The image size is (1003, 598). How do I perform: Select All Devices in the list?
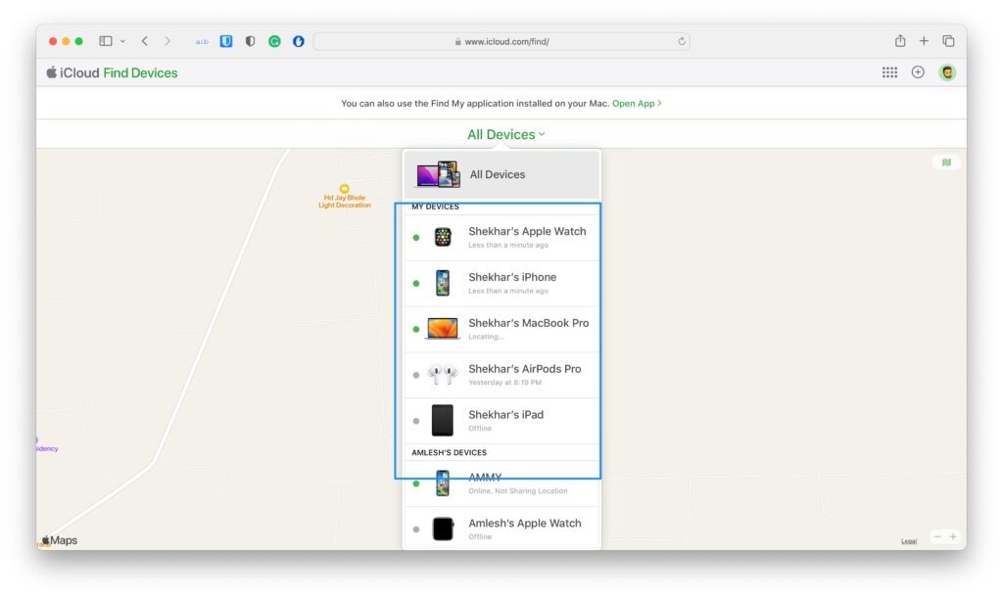coord(501,174)
